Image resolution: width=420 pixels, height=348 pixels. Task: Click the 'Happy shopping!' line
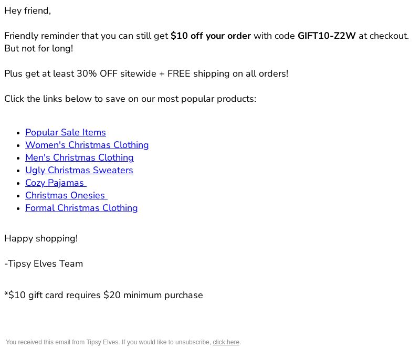point(41,238)
